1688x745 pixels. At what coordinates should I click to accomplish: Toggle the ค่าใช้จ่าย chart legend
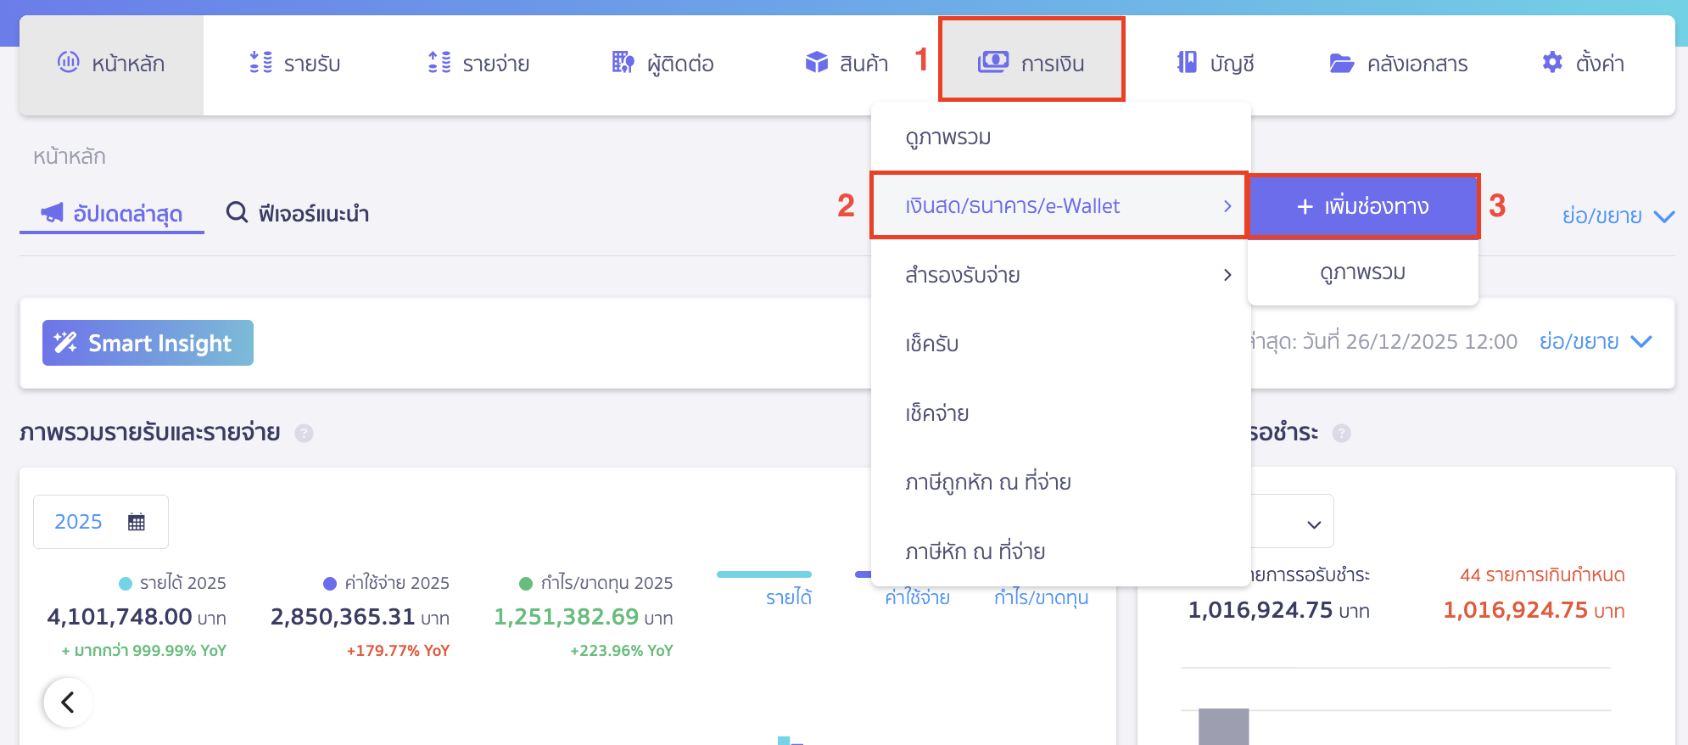(x=917, y=597)
